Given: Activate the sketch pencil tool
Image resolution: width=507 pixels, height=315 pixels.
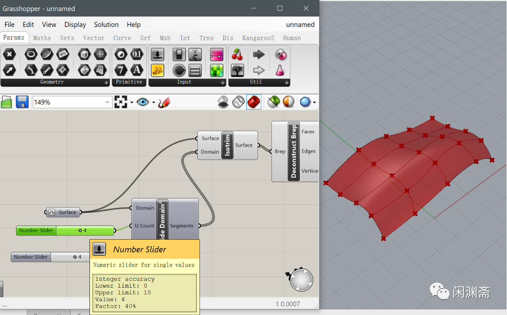Looking at the screenshot, I should point(164,102).
